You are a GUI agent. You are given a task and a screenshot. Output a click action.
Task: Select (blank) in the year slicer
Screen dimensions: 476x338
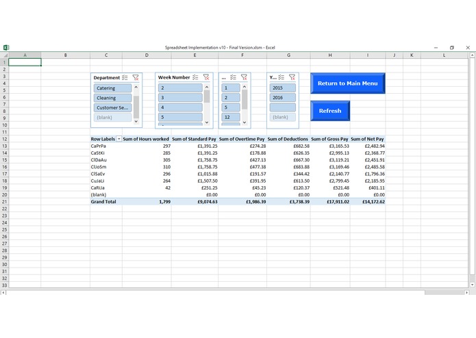[283, 117]
